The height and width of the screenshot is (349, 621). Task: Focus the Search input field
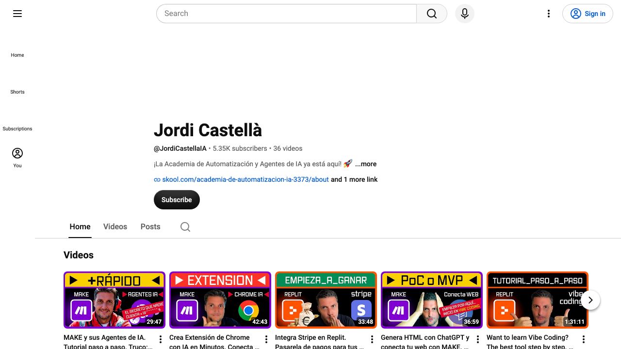coord(286,14)
